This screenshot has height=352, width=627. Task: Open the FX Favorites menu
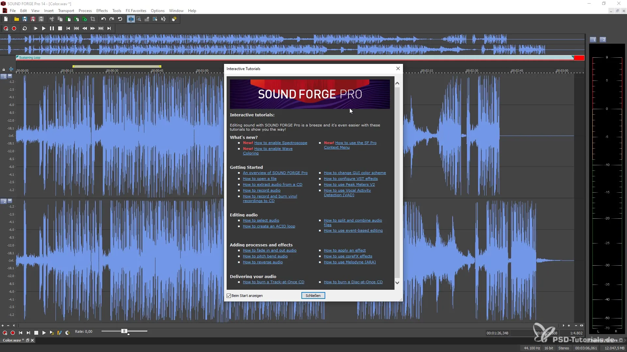pos(136,11)
